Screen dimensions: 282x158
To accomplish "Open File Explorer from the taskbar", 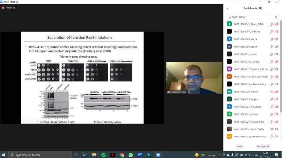I will 94,155.
